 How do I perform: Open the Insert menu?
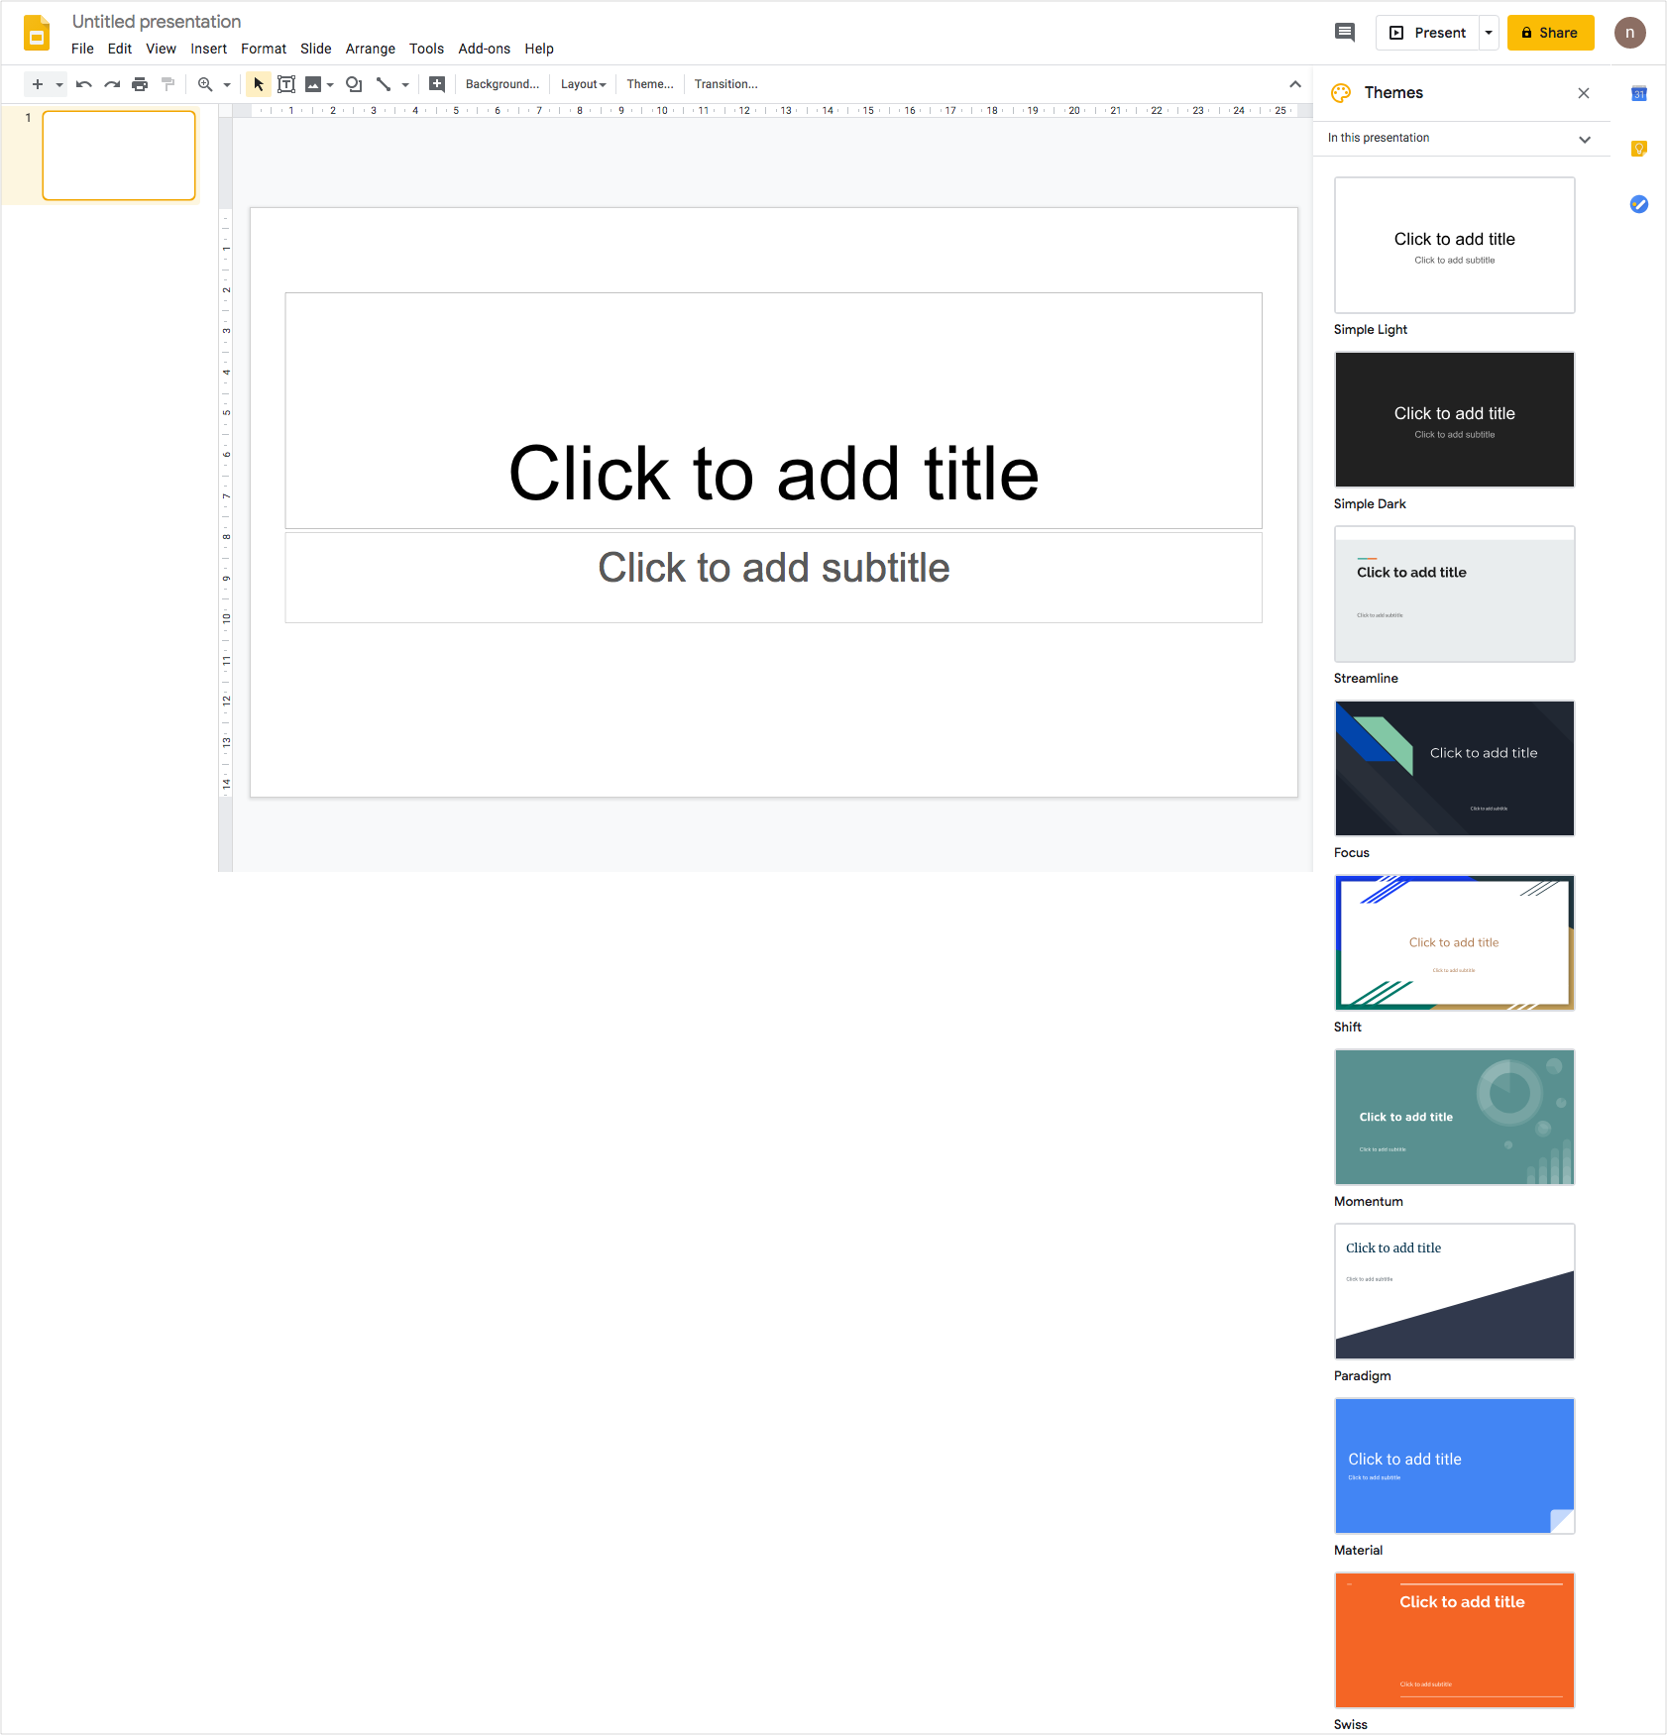(x=208, y=49)
